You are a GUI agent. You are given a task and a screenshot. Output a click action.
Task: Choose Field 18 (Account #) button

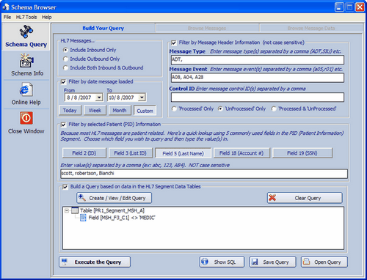[241, 153]
